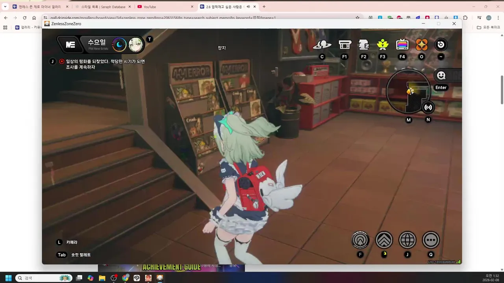
Task: Open the shop stall icon labeled F1
Action: pos(345,45)
